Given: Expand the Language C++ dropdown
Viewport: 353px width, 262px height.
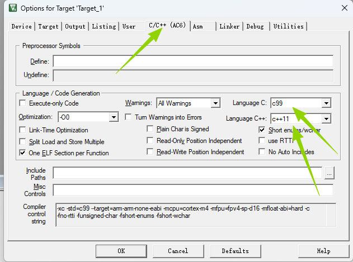Looking at the screenshot, I should tap(326, 118).
